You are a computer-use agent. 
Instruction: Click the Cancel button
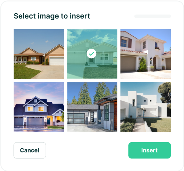[x=30, y=150]
